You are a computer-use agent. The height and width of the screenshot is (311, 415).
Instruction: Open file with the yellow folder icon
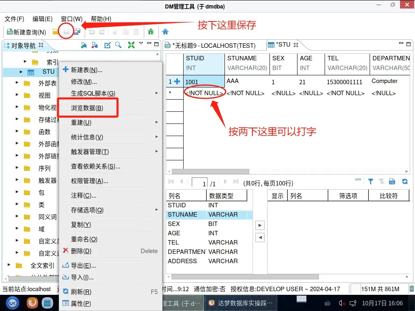coord(56,32)
